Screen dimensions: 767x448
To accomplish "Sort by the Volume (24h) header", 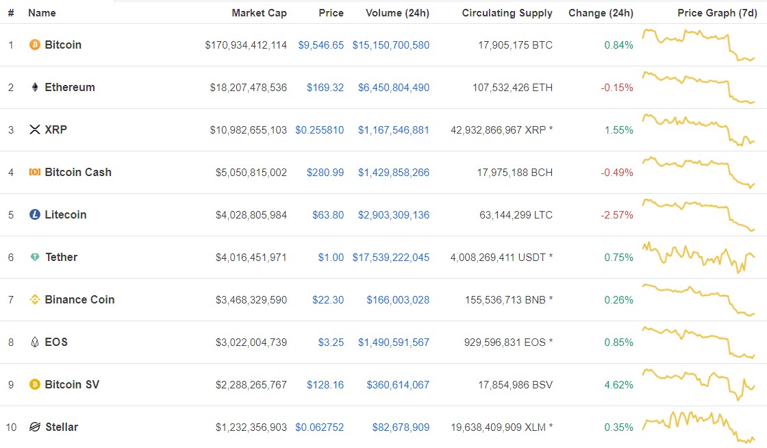I will (x=397, y=13).
